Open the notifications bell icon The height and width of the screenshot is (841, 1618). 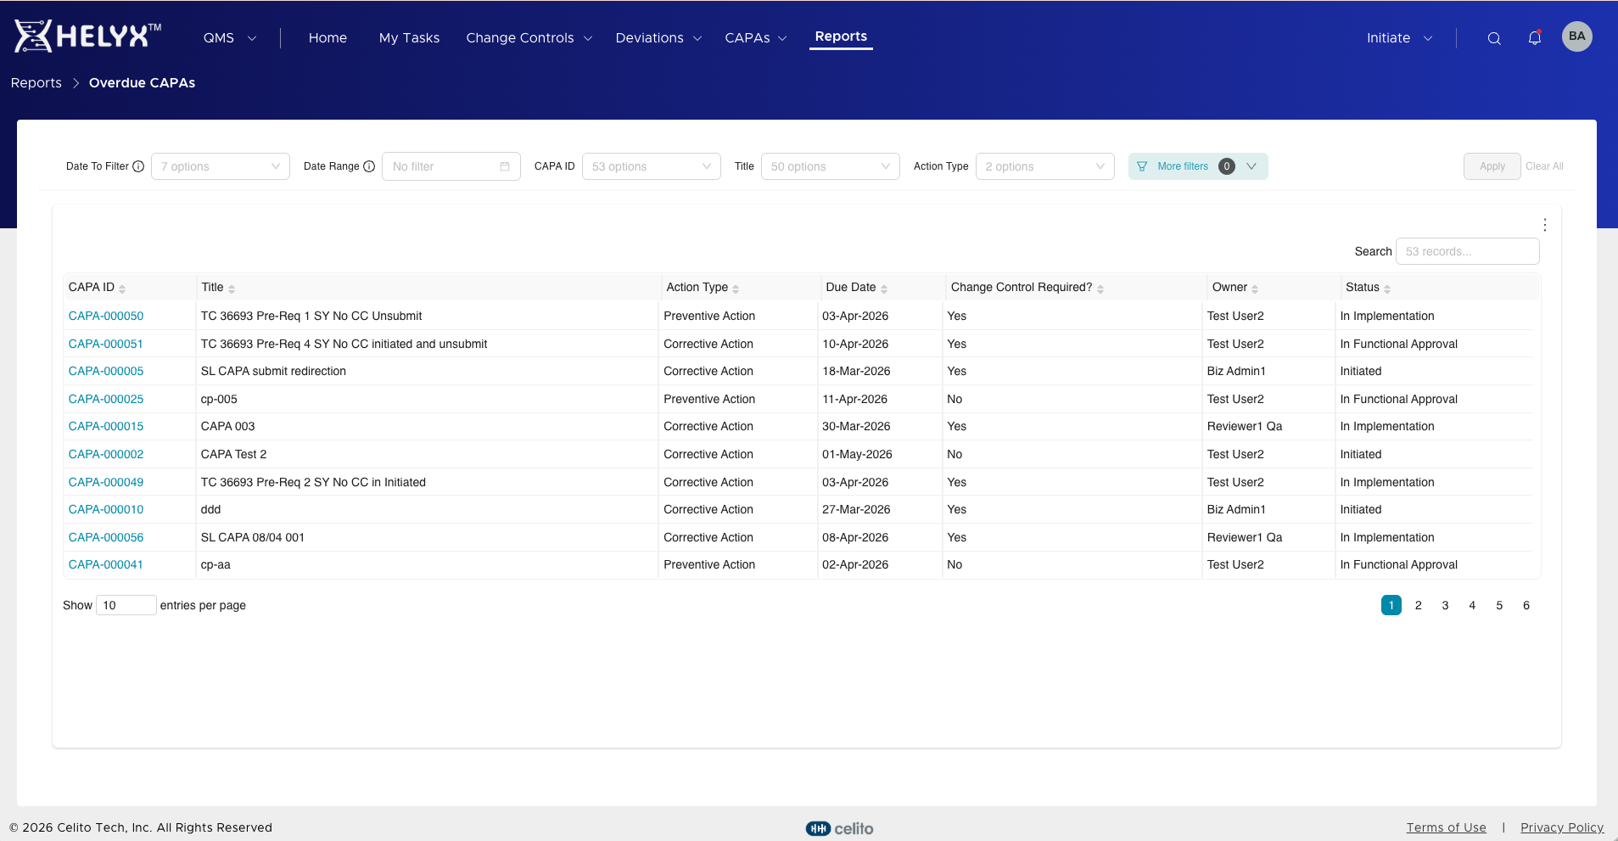[1535, 37]
